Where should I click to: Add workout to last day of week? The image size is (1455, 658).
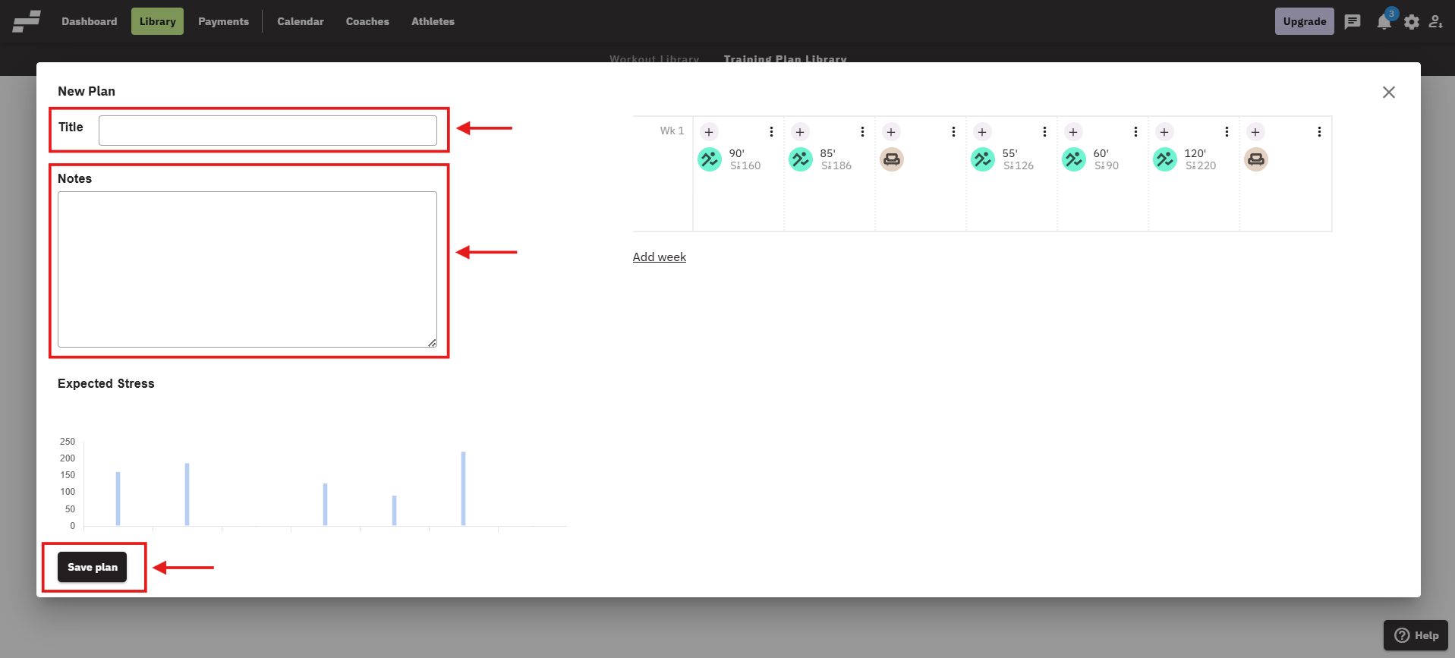coord(1255,132)
